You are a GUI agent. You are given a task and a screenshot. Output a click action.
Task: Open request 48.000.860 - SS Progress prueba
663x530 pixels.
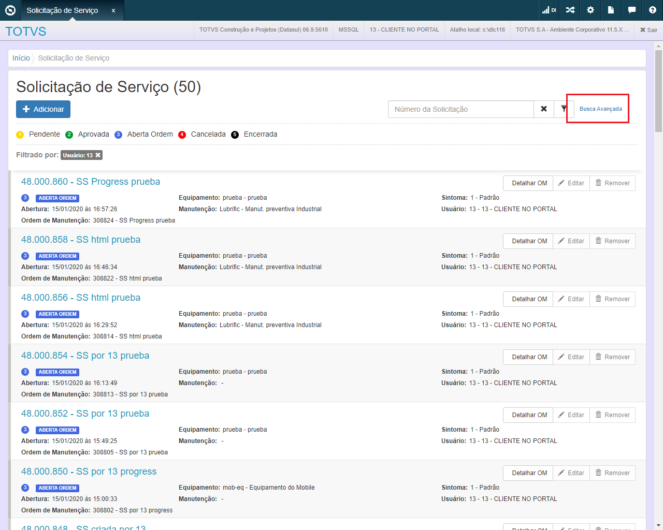click(91, 182)
